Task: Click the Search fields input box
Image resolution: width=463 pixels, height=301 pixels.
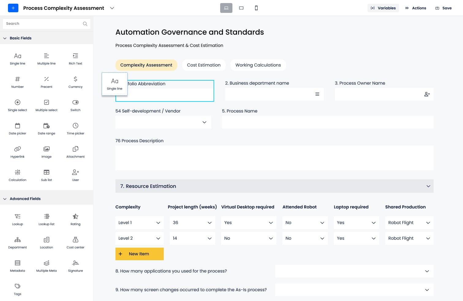Action: tap(43, 24)
